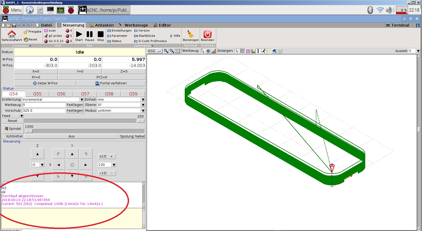Viewport: 422px width, 231px height.
Task: Toggle the probe display
Action: click(253, 51)
